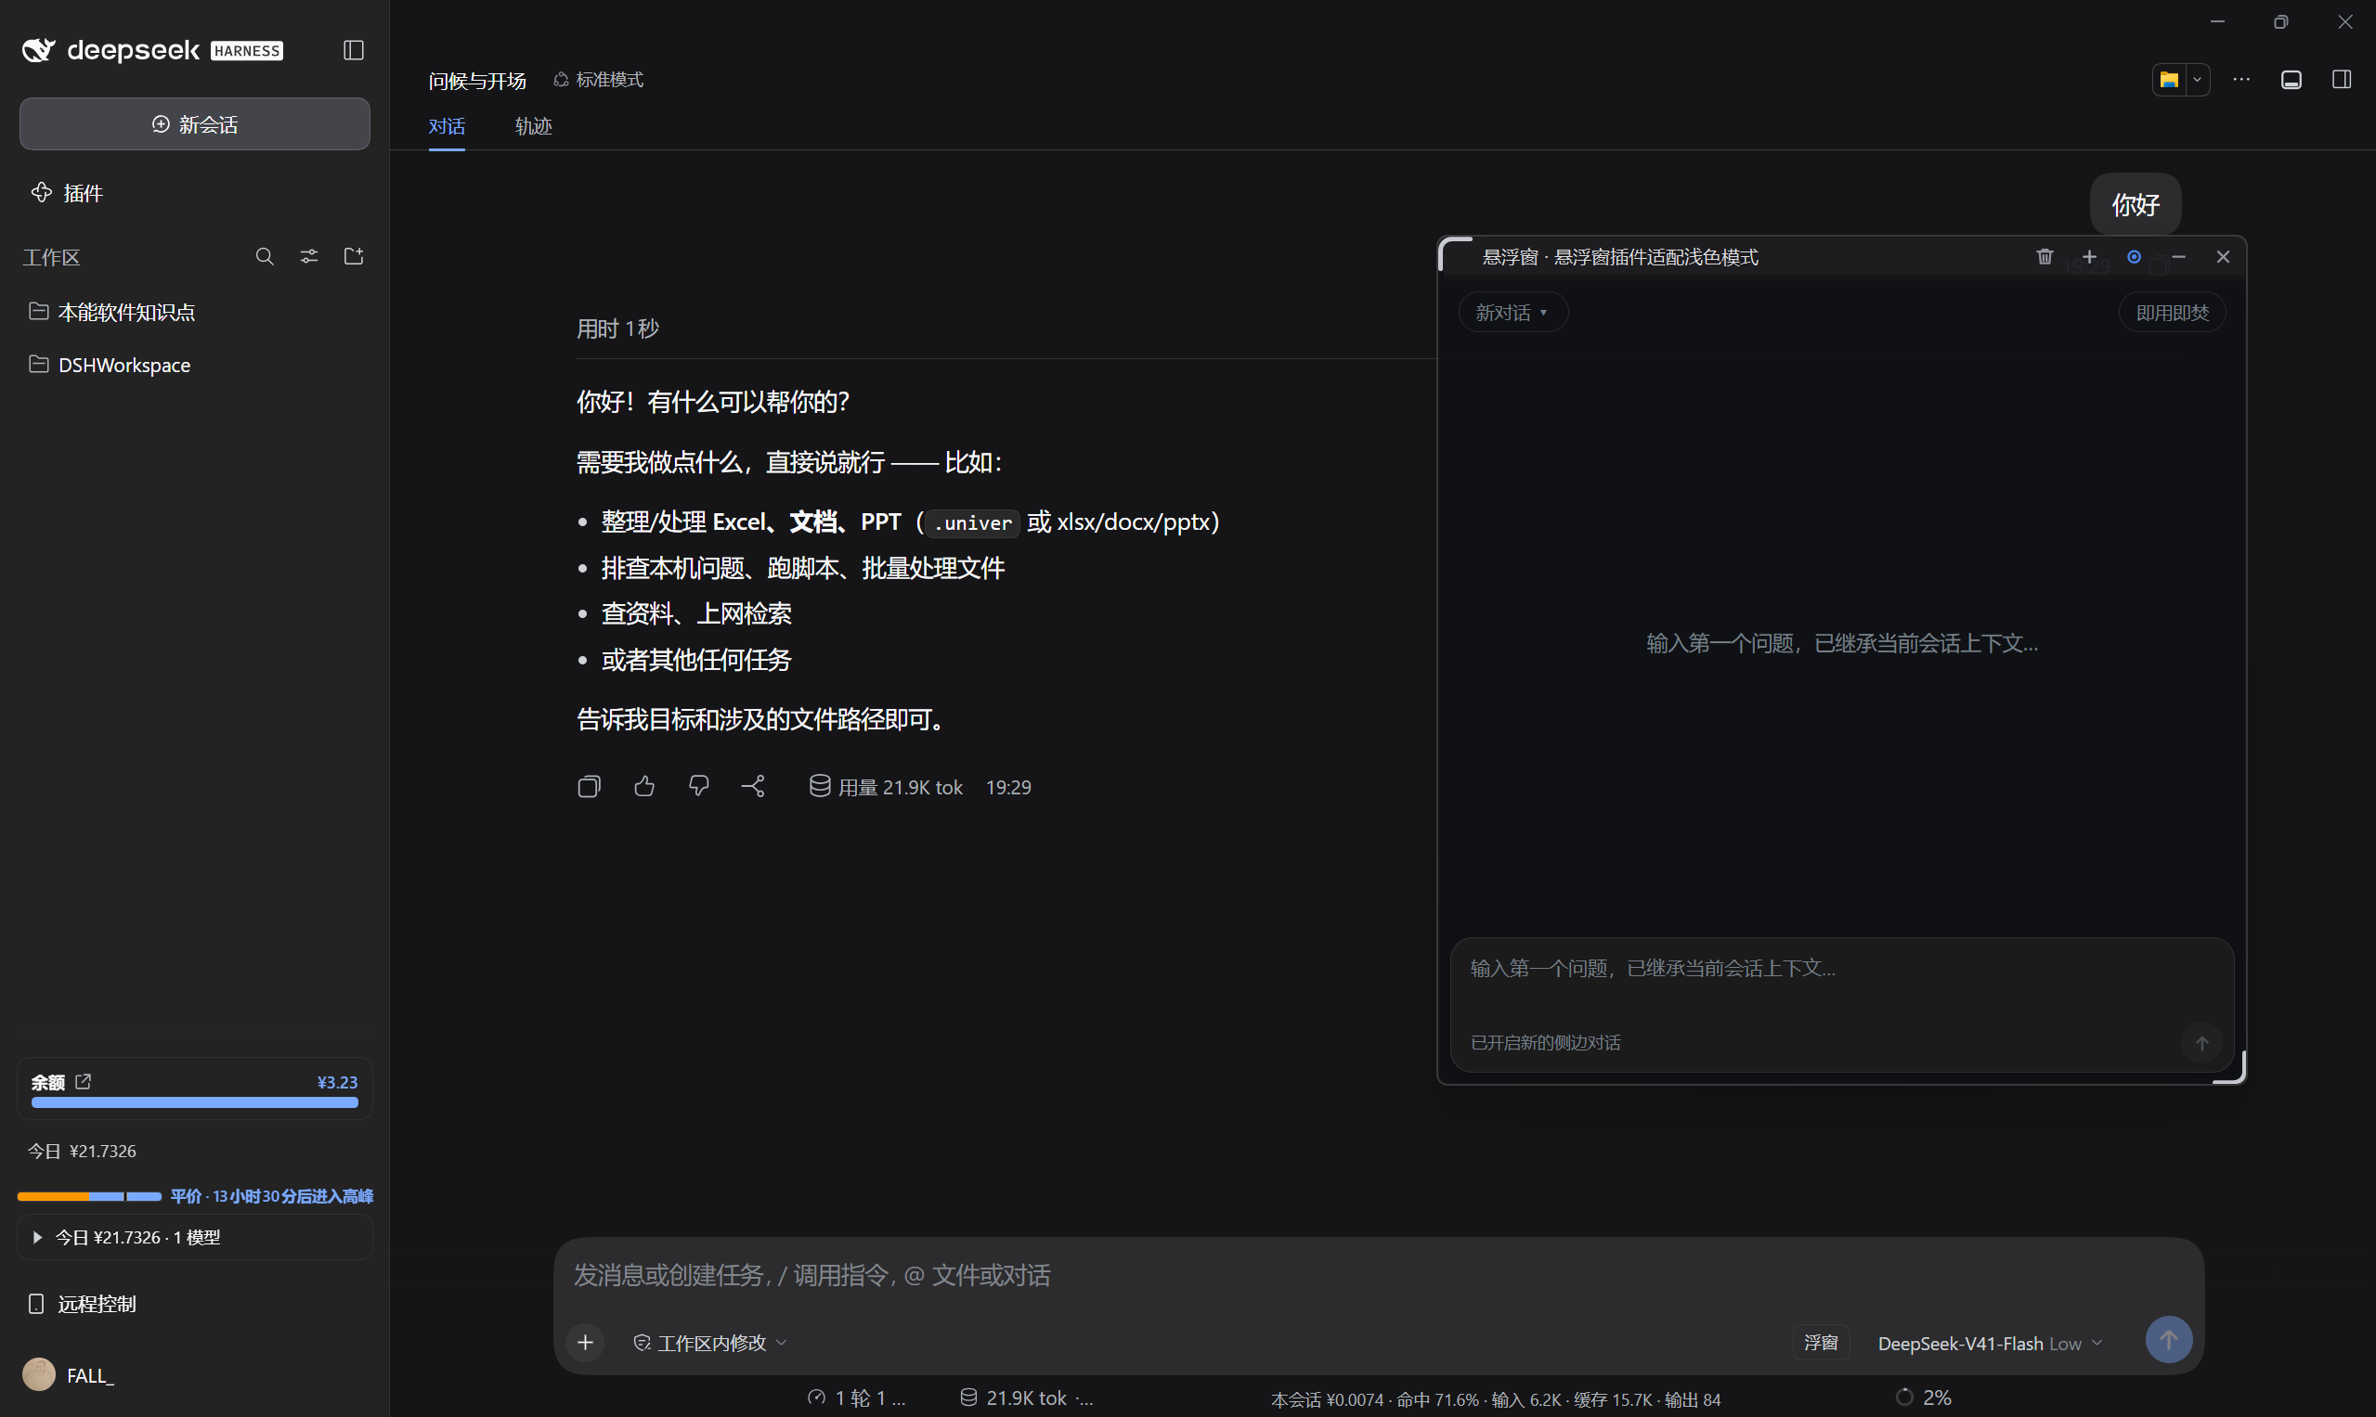Pin the floating window with blue dot icon
This screenshot has height=1417, width=2376.
pos(2134,256)
